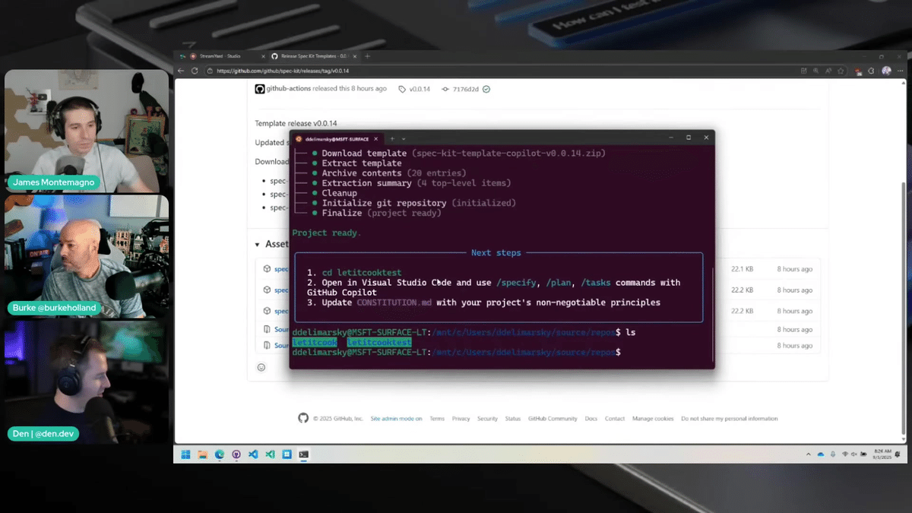Launch Visual Studio Code from the taskbar
Screen dimensions: 912x513
pyautogui.click(x=253, y=454)
